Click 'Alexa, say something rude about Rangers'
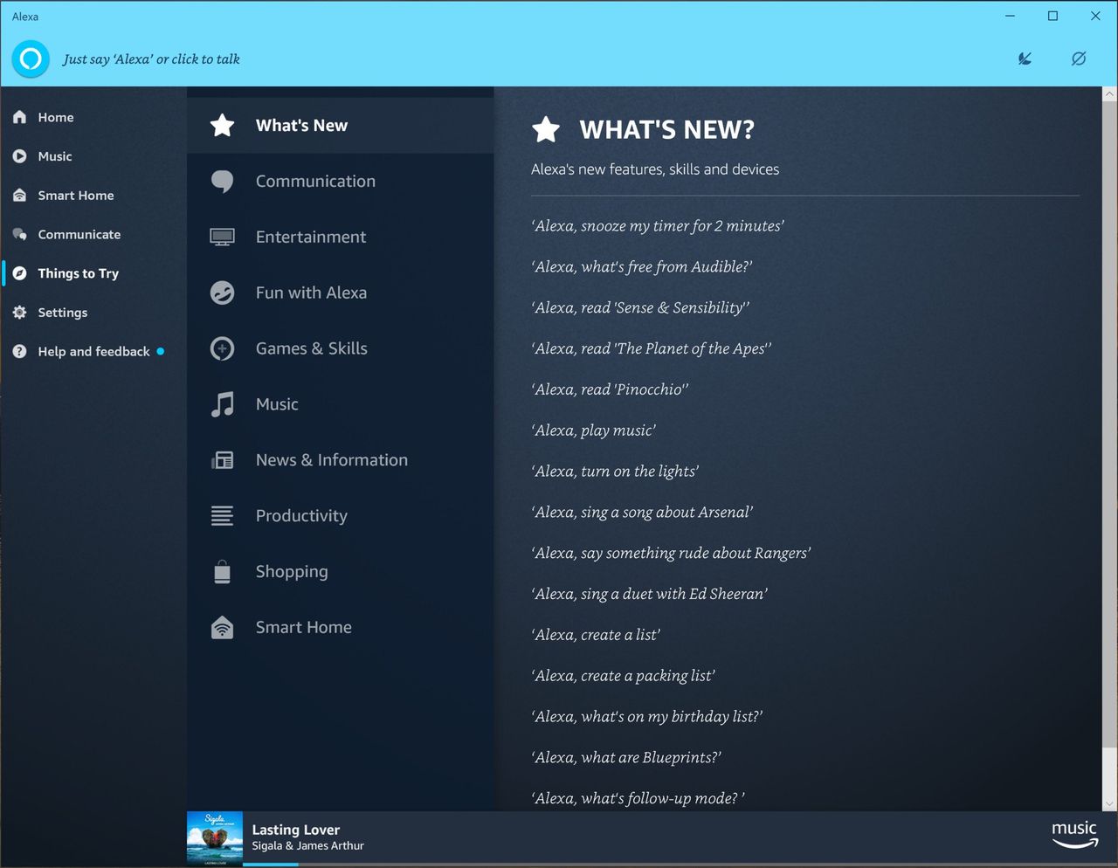The width and height of the screenshot is (1118, 868). pos(671,553)
